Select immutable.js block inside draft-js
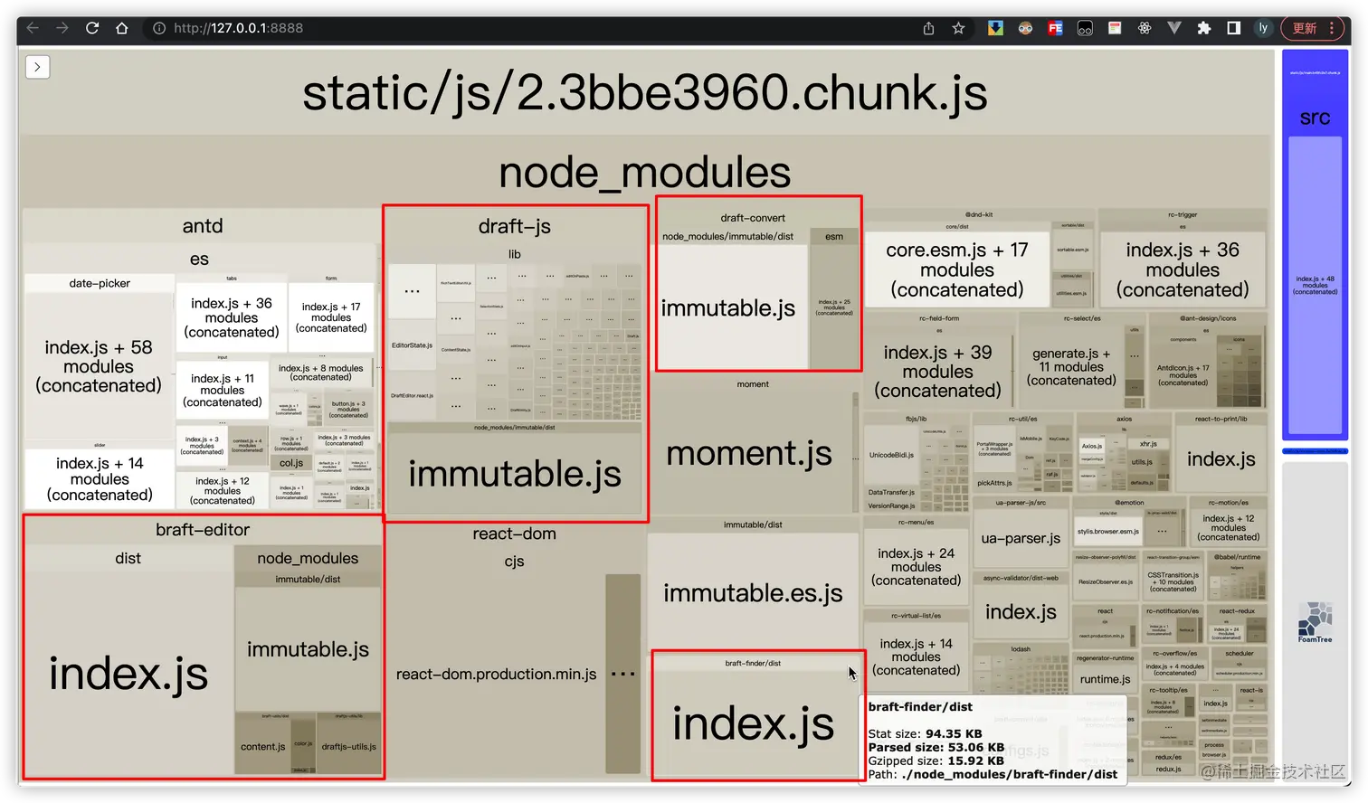Screen dimensions: 1368x803 click(514, 473)
